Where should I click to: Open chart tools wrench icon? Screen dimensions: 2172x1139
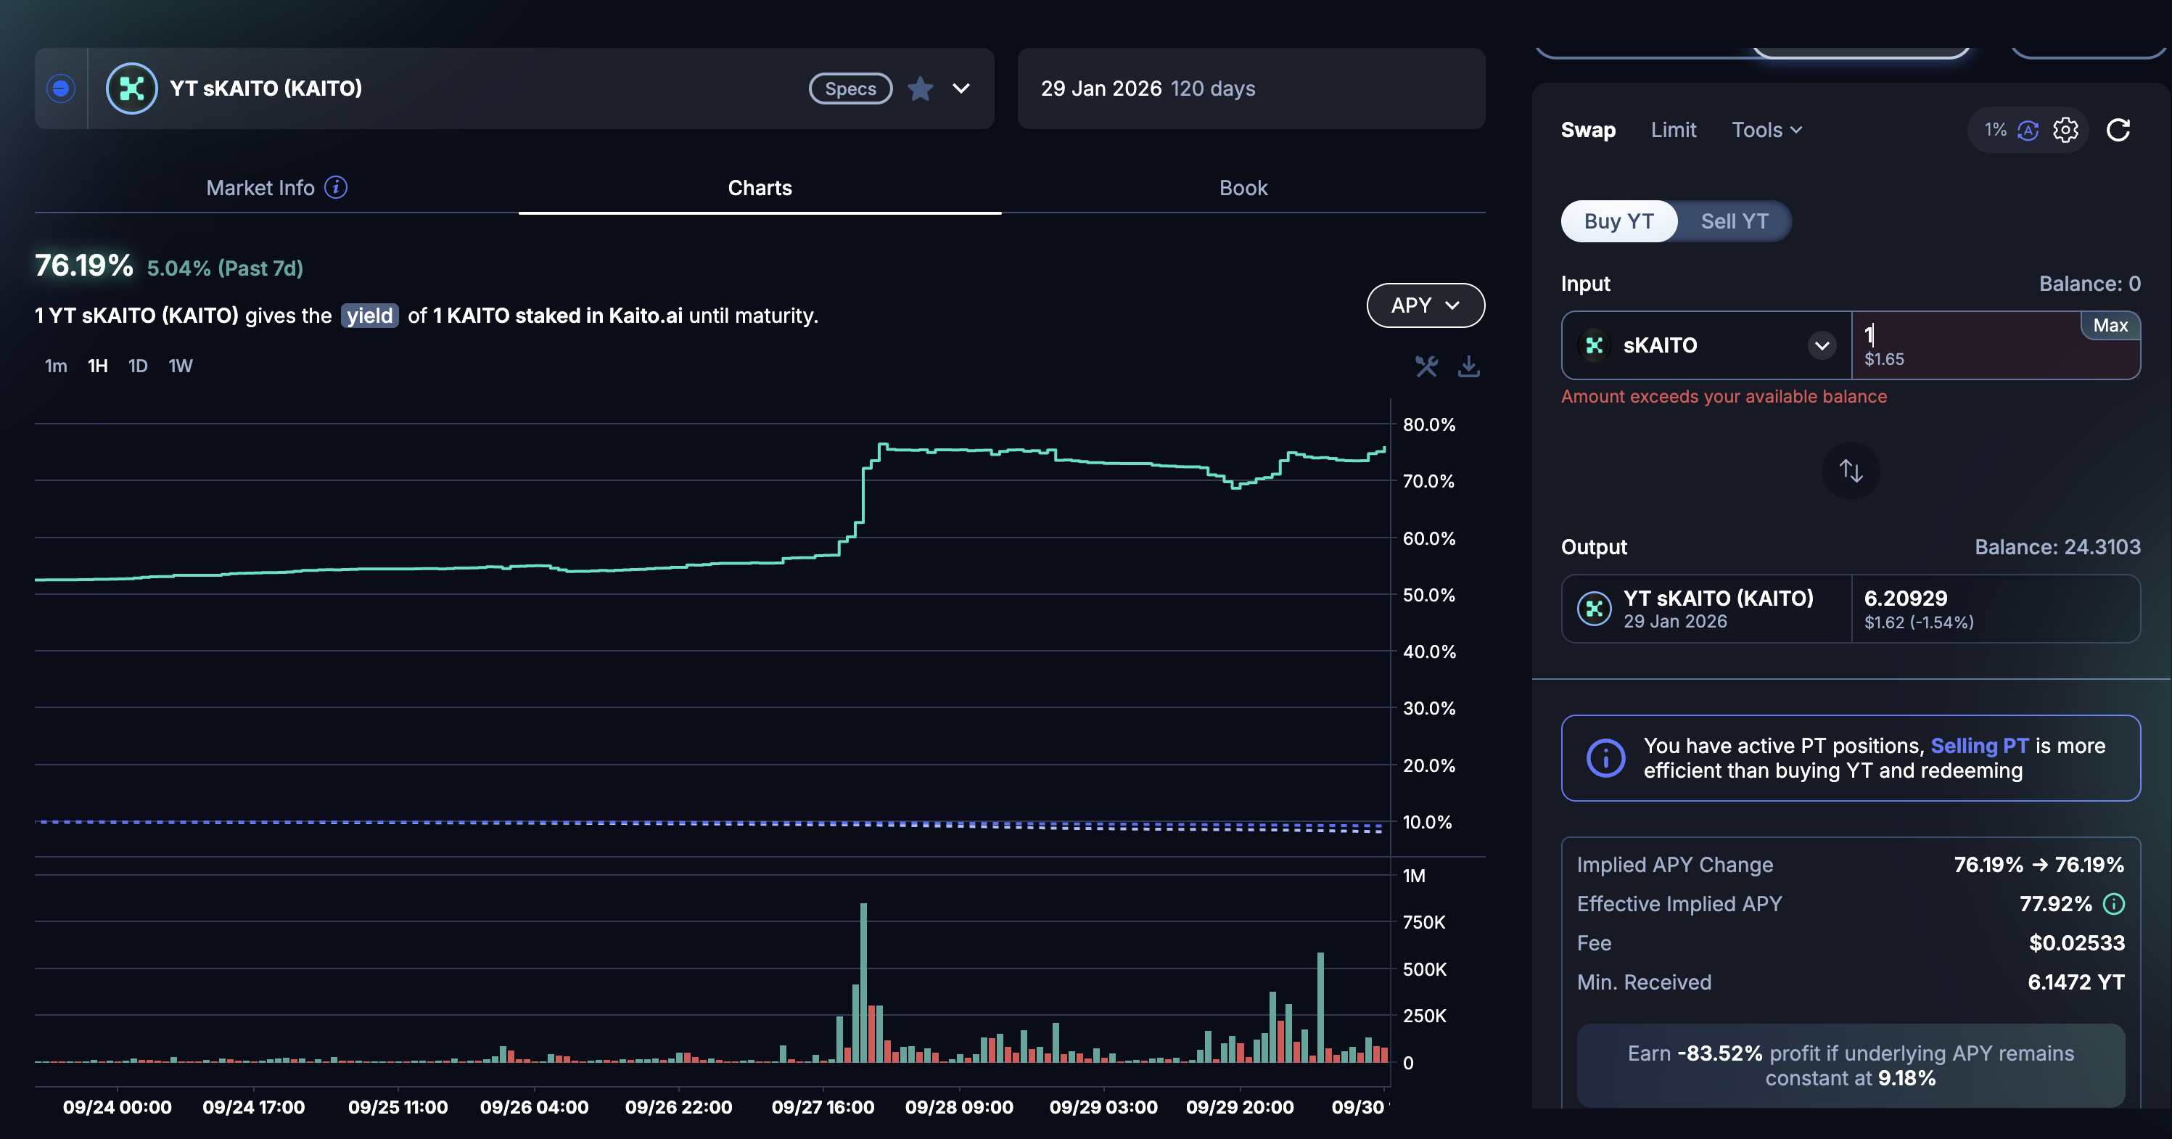(x=1426, y=366)
